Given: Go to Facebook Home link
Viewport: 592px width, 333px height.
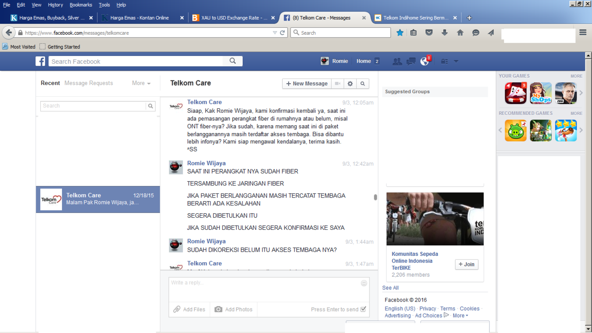Looking at the screenshot, I should (364, 61).
